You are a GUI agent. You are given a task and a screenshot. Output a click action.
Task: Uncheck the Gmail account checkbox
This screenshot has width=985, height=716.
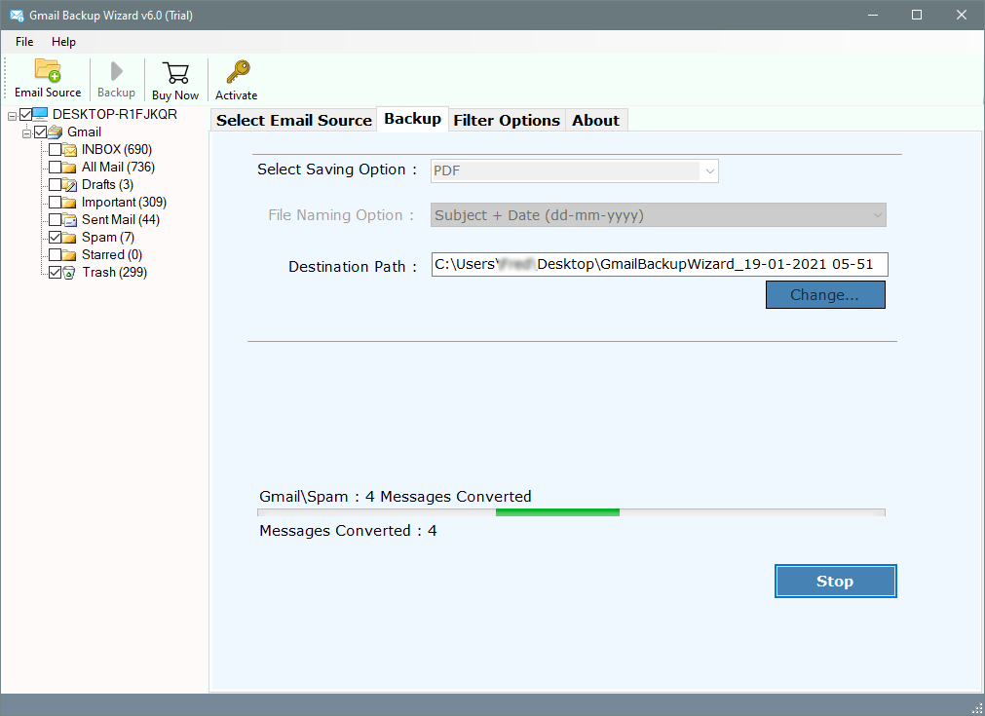41,132
